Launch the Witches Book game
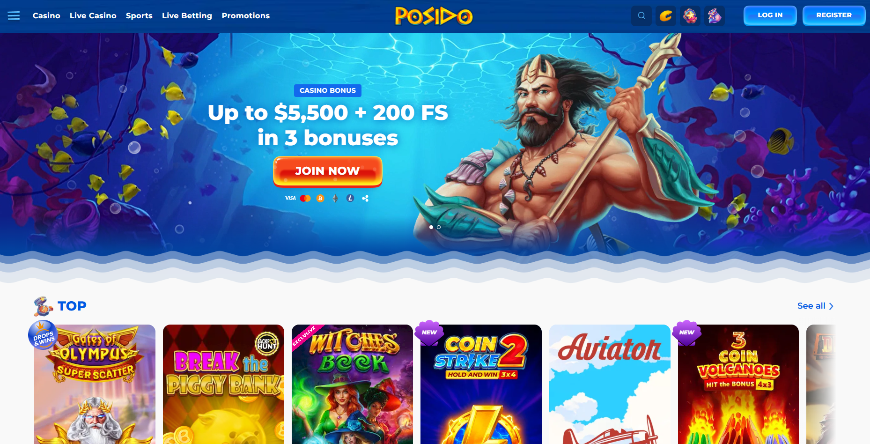The width and height of the screenshot is (870, 444). [x=352, y=384]
